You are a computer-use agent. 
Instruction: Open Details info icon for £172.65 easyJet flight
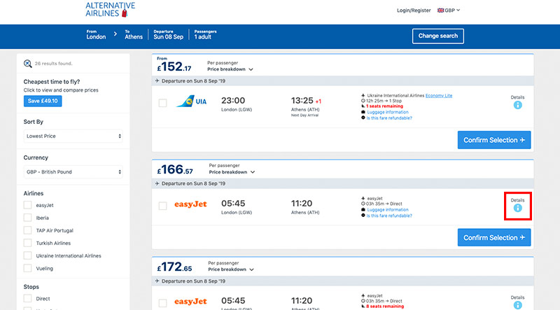tap(517, 305)
